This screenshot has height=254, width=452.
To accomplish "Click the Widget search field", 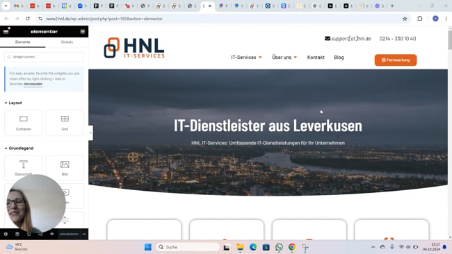I will (x=44, y=57).
